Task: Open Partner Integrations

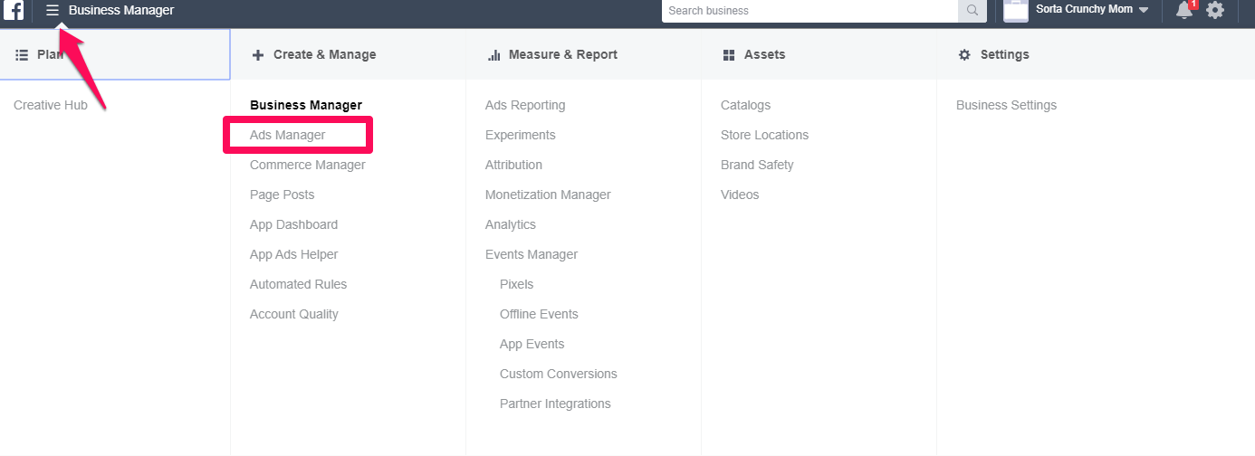Action: point(555,404)
